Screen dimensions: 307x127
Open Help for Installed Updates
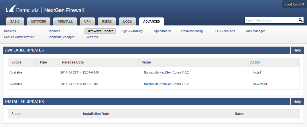(x=297, y=102)
